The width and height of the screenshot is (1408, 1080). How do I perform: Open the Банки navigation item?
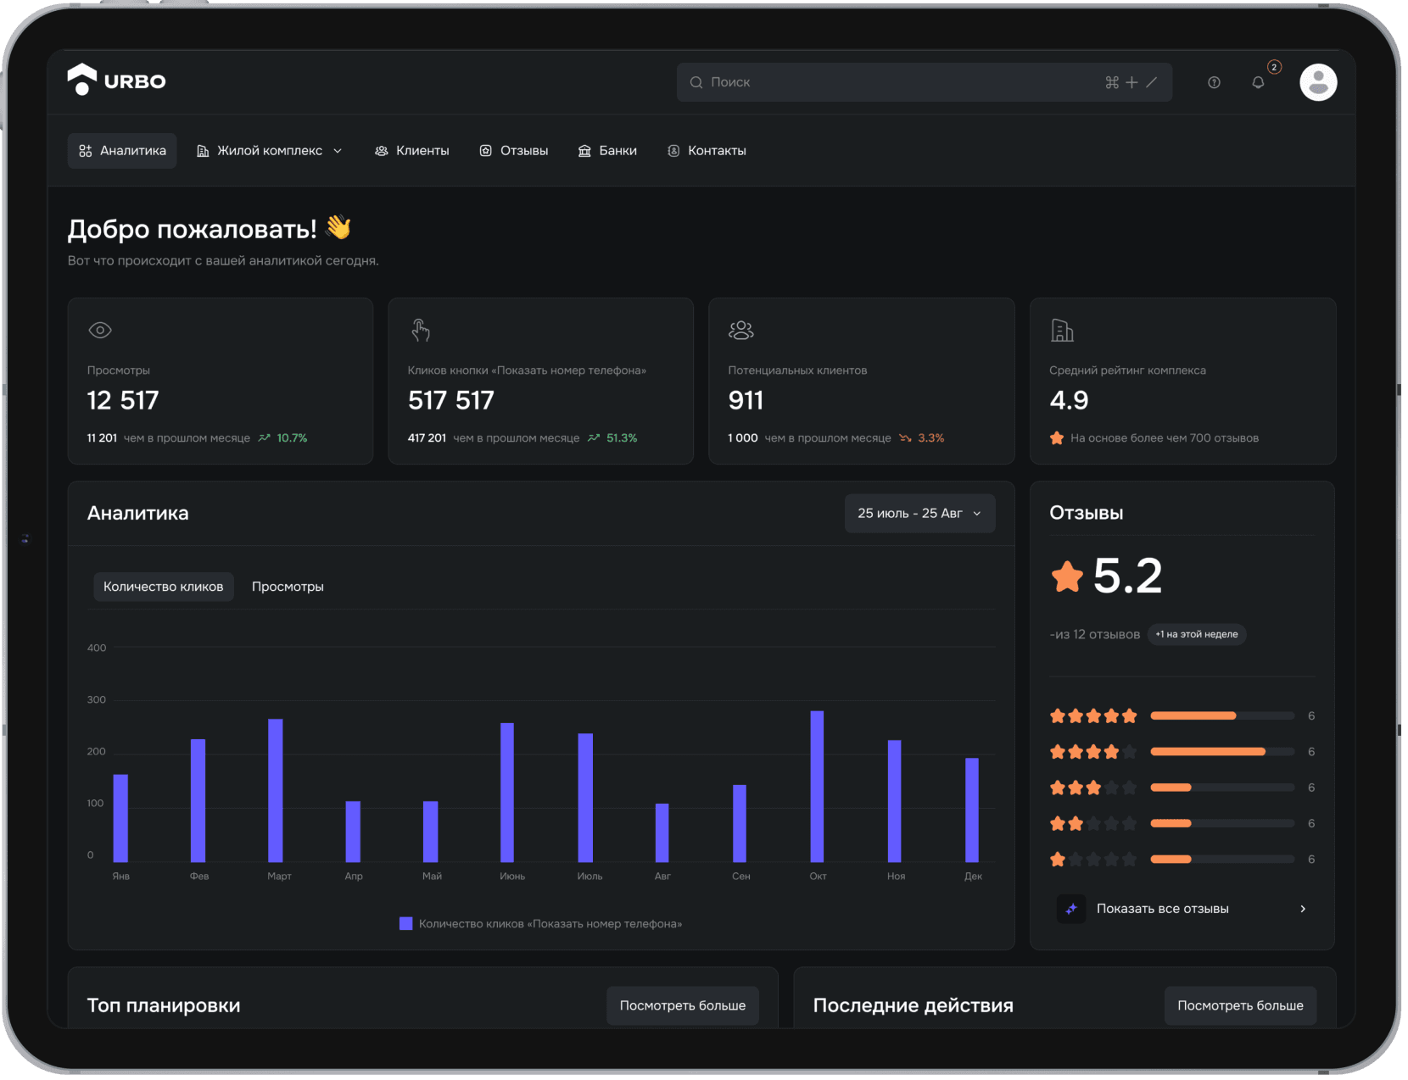607,151
